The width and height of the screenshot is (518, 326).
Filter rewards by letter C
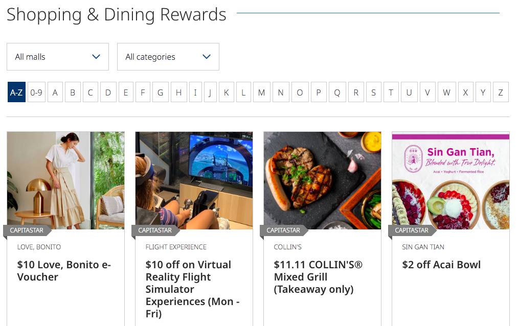(x=90, y=92)
